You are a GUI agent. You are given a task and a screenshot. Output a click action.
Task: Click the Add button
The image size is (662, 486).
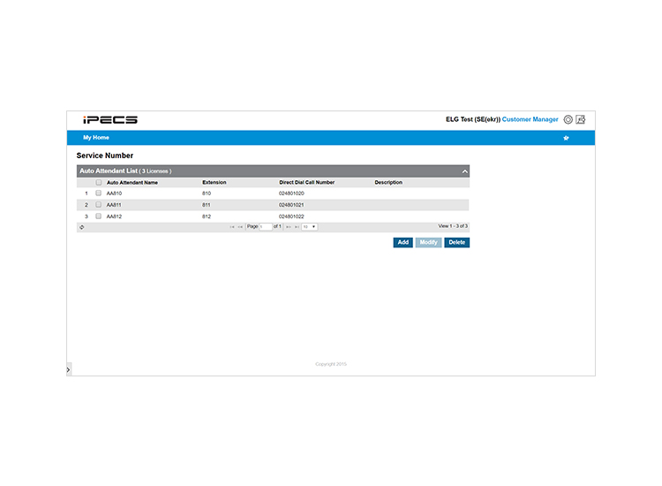pos(403,243)
